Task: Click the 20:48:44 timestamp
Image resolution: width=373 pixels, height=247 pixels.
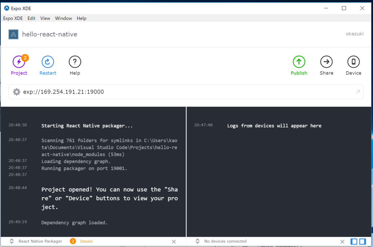Action: (x=17, y=188)
